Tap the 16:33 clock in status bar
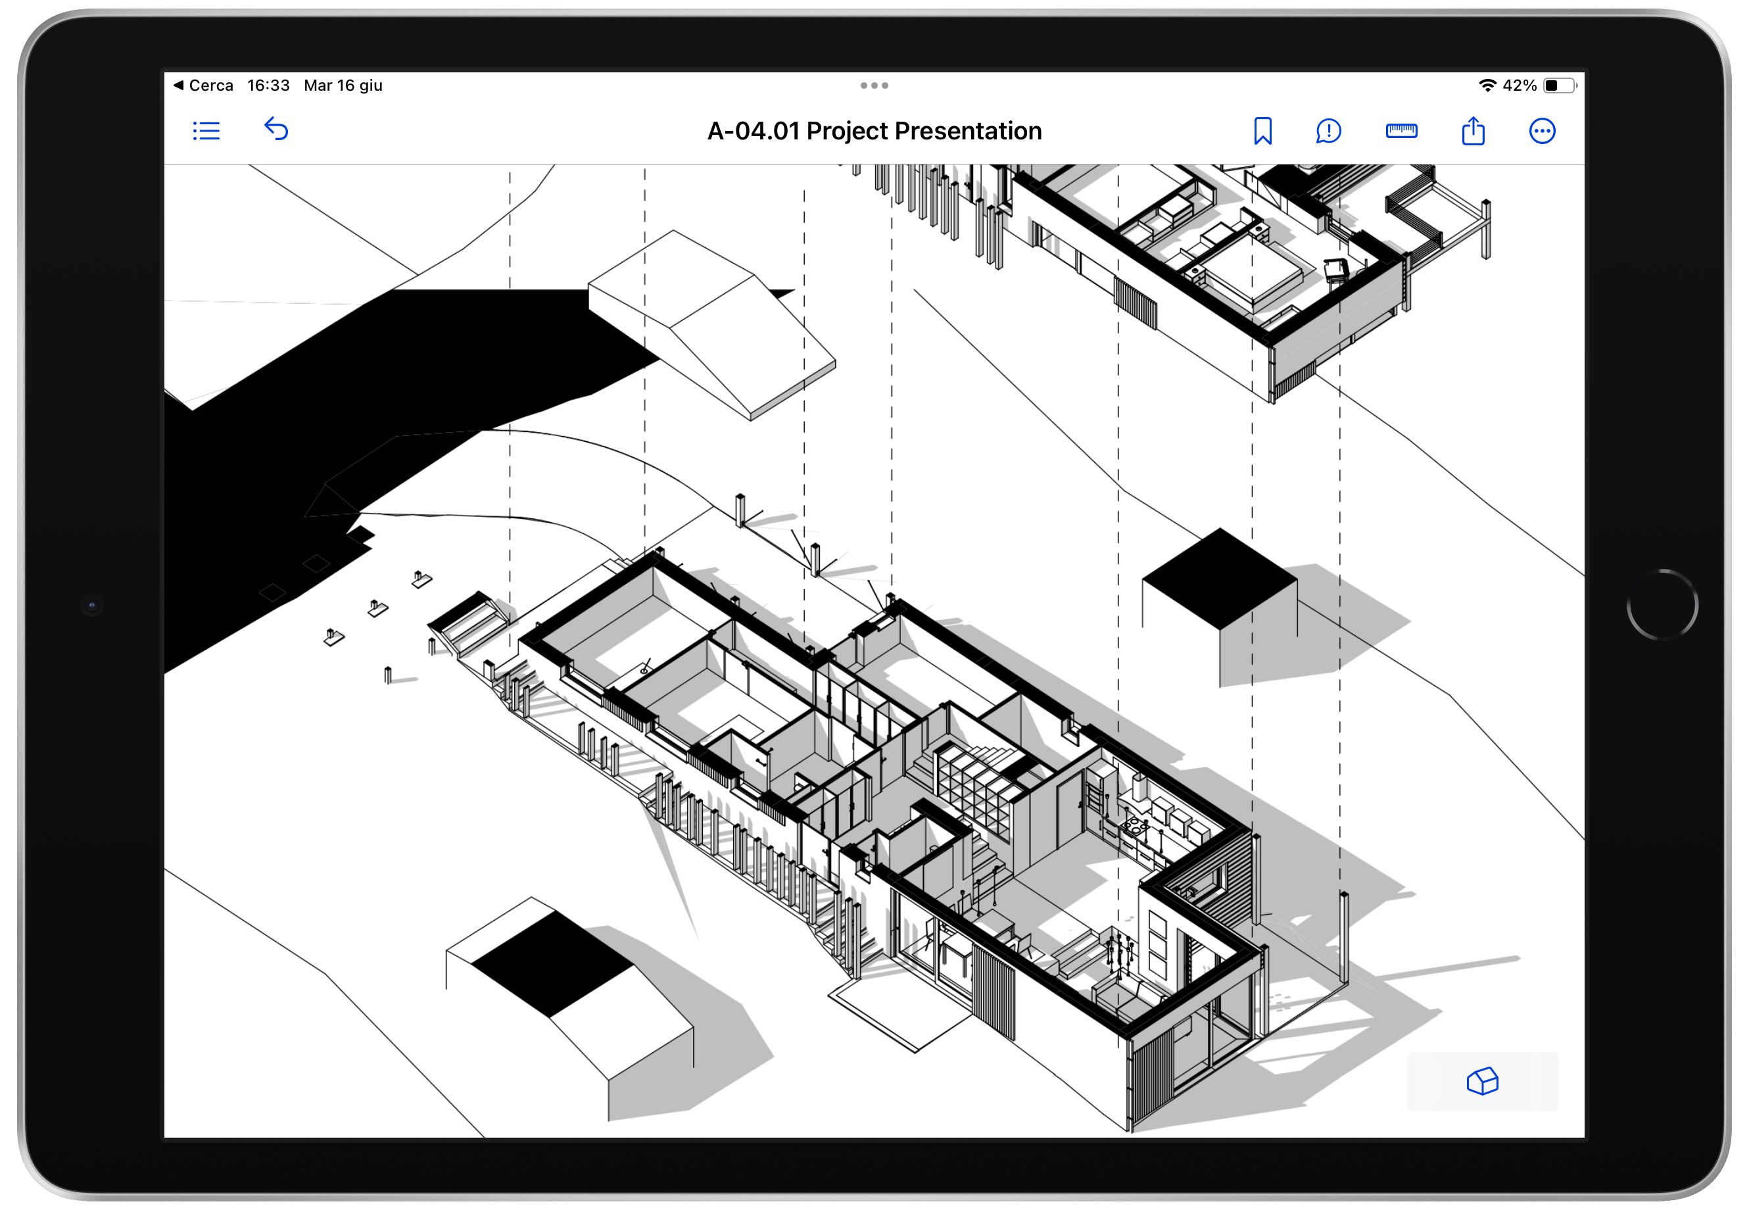 (268, 85)
